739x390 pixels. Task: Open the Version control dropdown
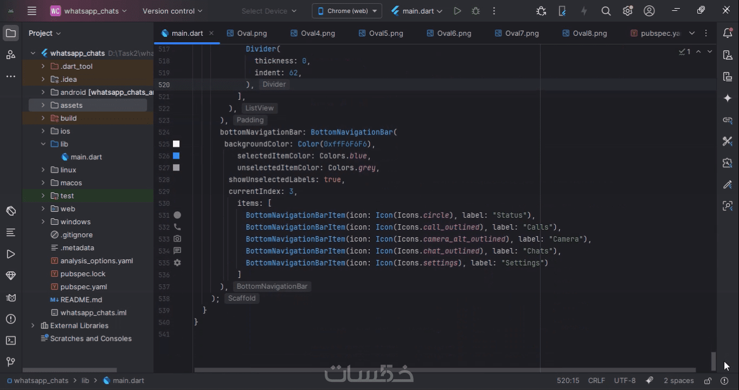(172, 11)
